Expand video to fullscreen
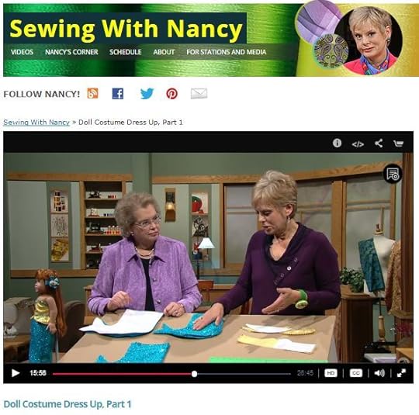 [401, 373]
